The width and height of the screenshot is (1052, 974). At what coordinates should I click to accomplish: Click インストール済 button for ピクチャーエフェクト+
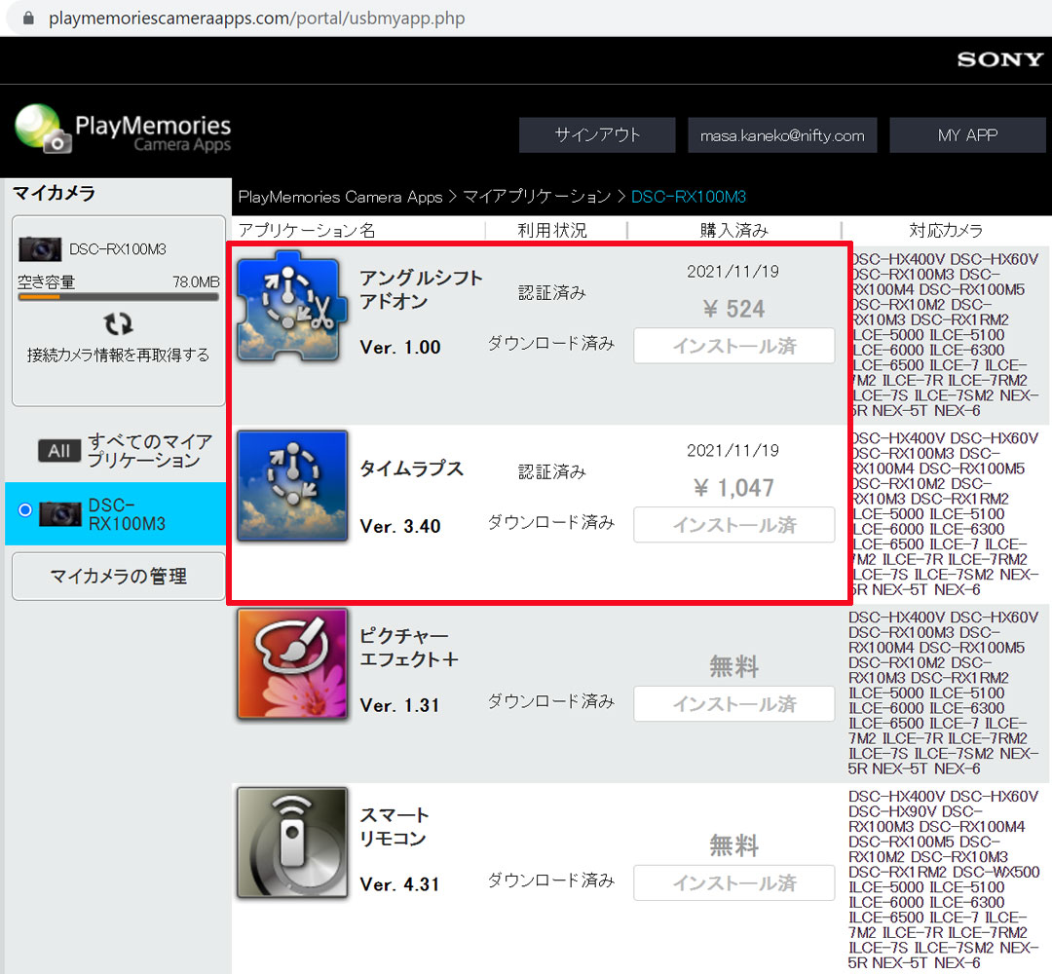tap(734, 703)
